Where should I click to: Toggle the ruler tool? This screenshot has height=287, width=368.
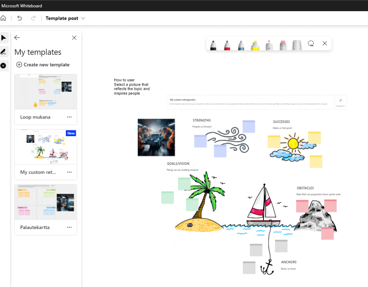click(296, 45)
